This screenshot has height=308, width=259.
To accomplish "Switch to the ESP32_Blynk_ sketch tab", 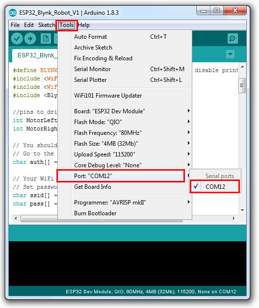I will tap(35, 55).
